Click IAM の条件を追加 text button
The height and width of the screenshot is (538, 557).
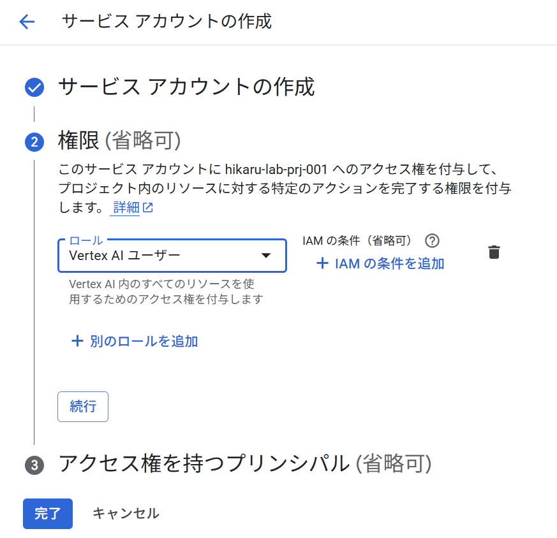[x=389, y=263]
